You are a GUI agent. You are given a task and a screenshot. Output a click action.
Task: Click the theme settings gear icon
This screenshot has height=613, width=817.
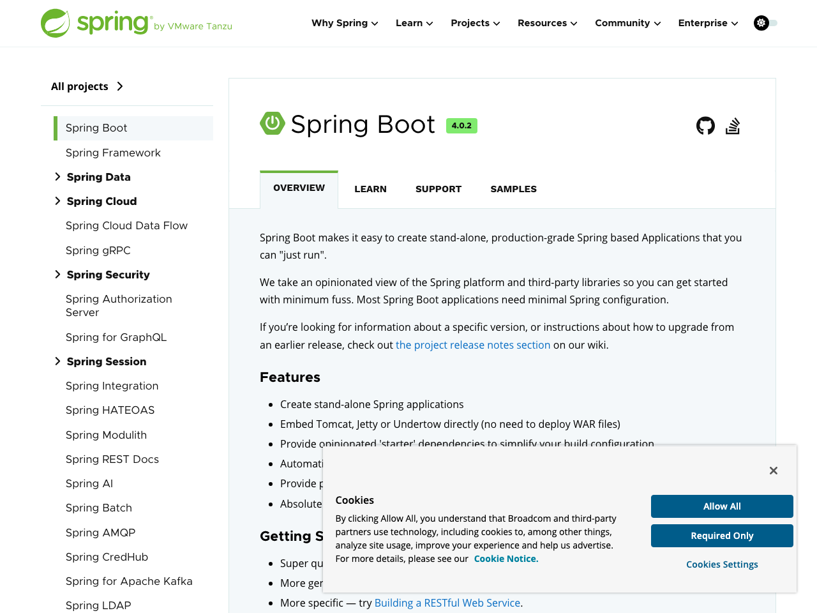pos(761,22)
